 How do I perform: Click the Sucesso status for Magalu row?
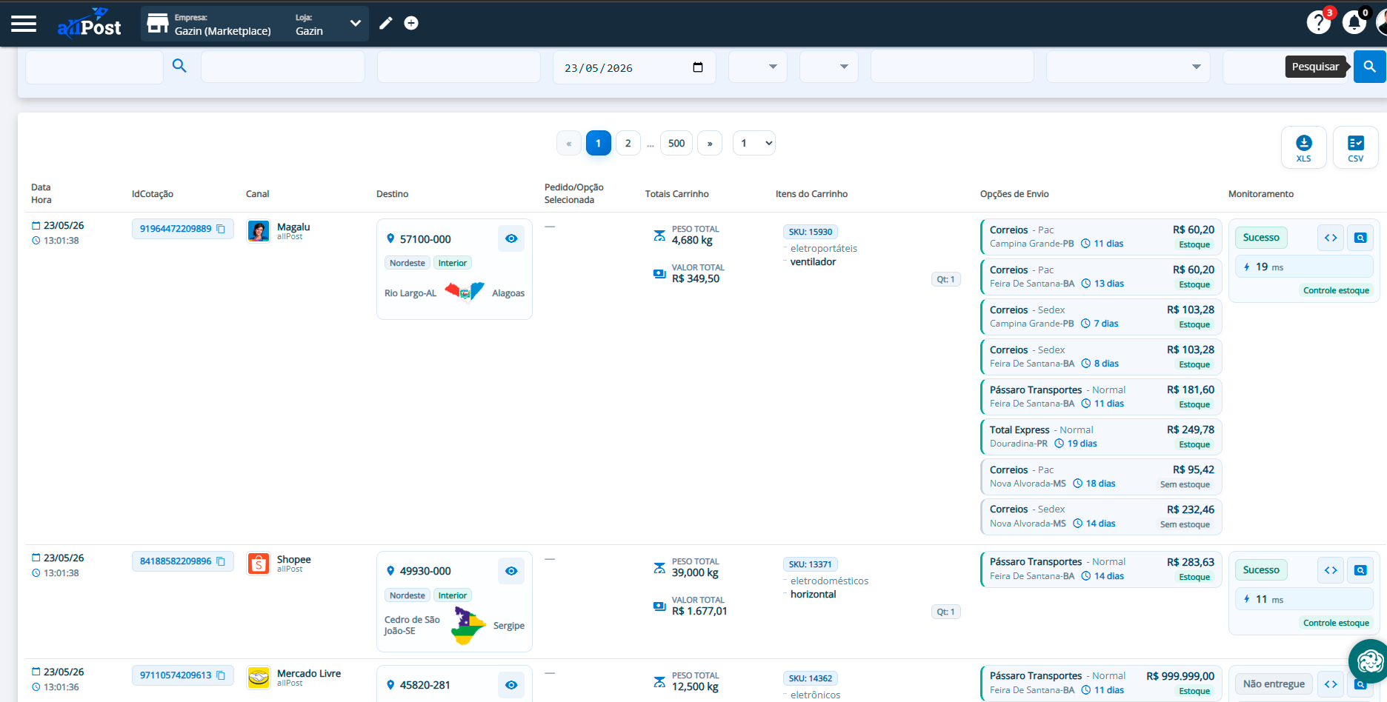(1261, 238)
